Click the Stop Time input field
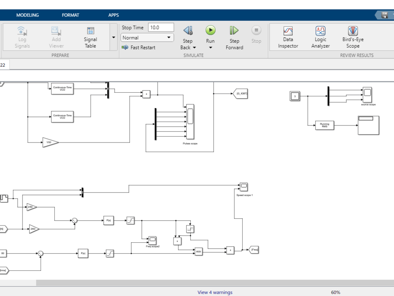This screenshot has width=394, height=296. pos(161,27)
